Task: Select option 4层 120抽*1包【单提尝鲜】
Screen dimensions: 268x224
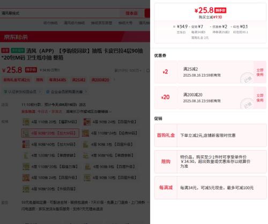Action: [x=49, y=155]
